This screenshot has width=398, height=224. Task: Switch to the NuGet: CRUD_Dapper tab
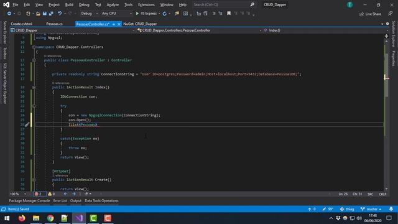click(x=140, y=24)
